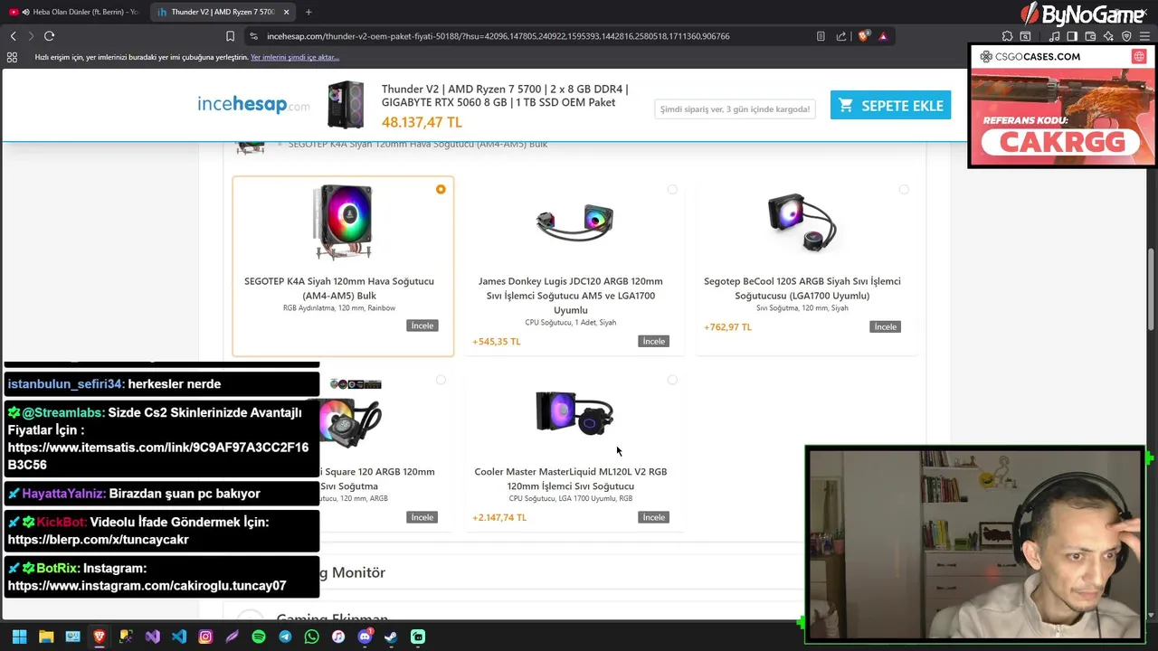Click the James Donkey Lugis cooler image
This screenshot has width=1158, height=651.
(x=574, y=222)
